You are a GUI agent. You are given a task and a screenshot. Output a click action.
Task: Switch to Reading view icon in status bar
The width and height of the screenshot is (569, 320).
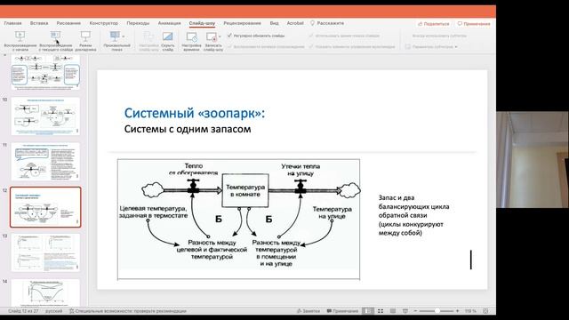(393, 311)
